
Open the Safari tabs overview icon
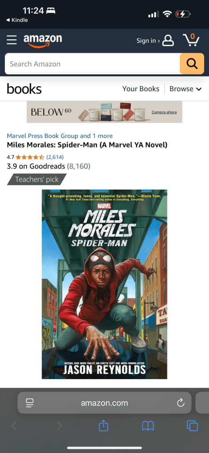point(192,426)
